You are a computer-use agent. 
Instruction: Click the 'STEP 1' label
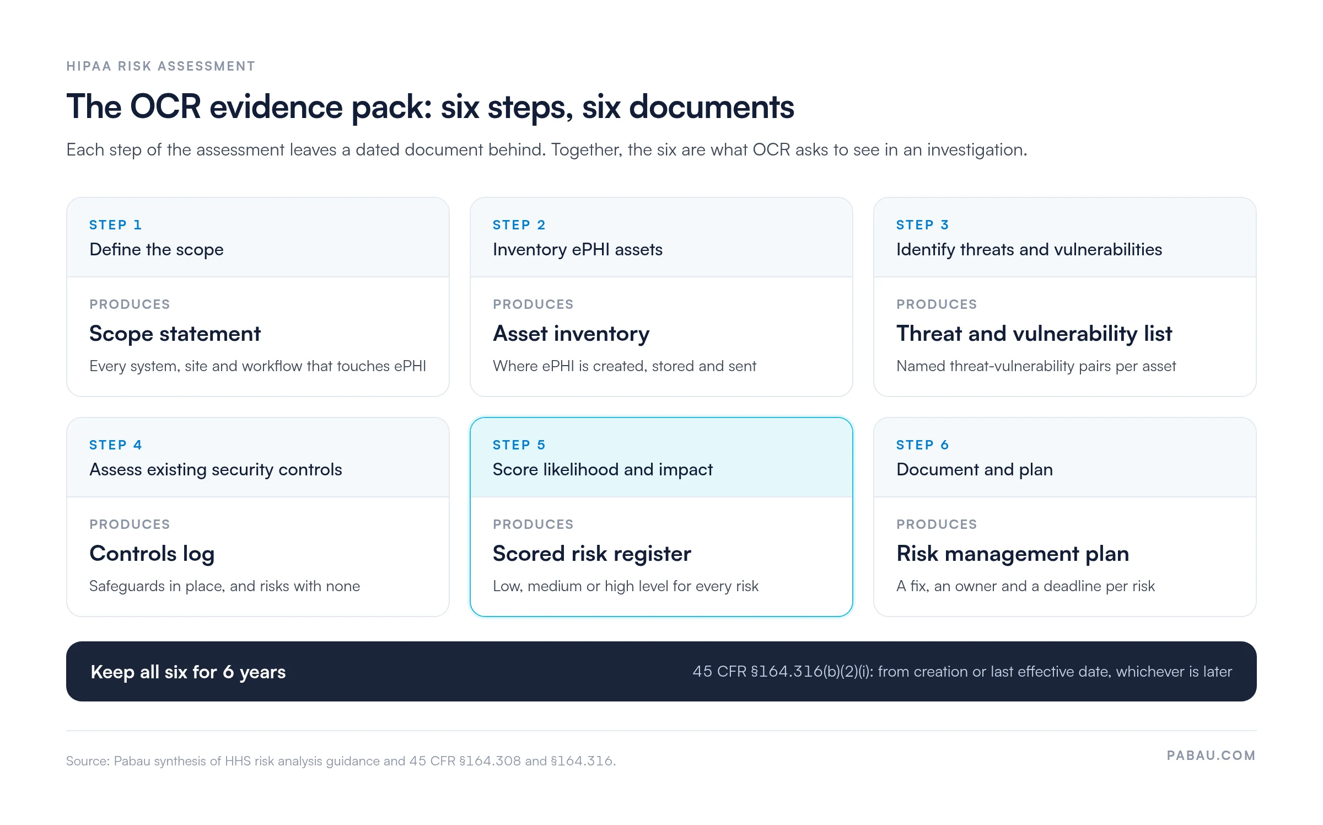tap(116, 225)
